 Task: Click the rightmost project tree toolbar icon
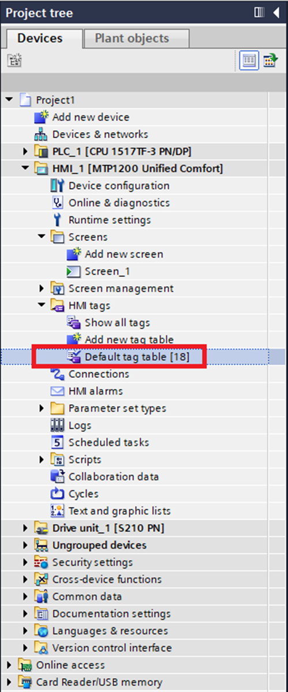click(x=270, y=61)
